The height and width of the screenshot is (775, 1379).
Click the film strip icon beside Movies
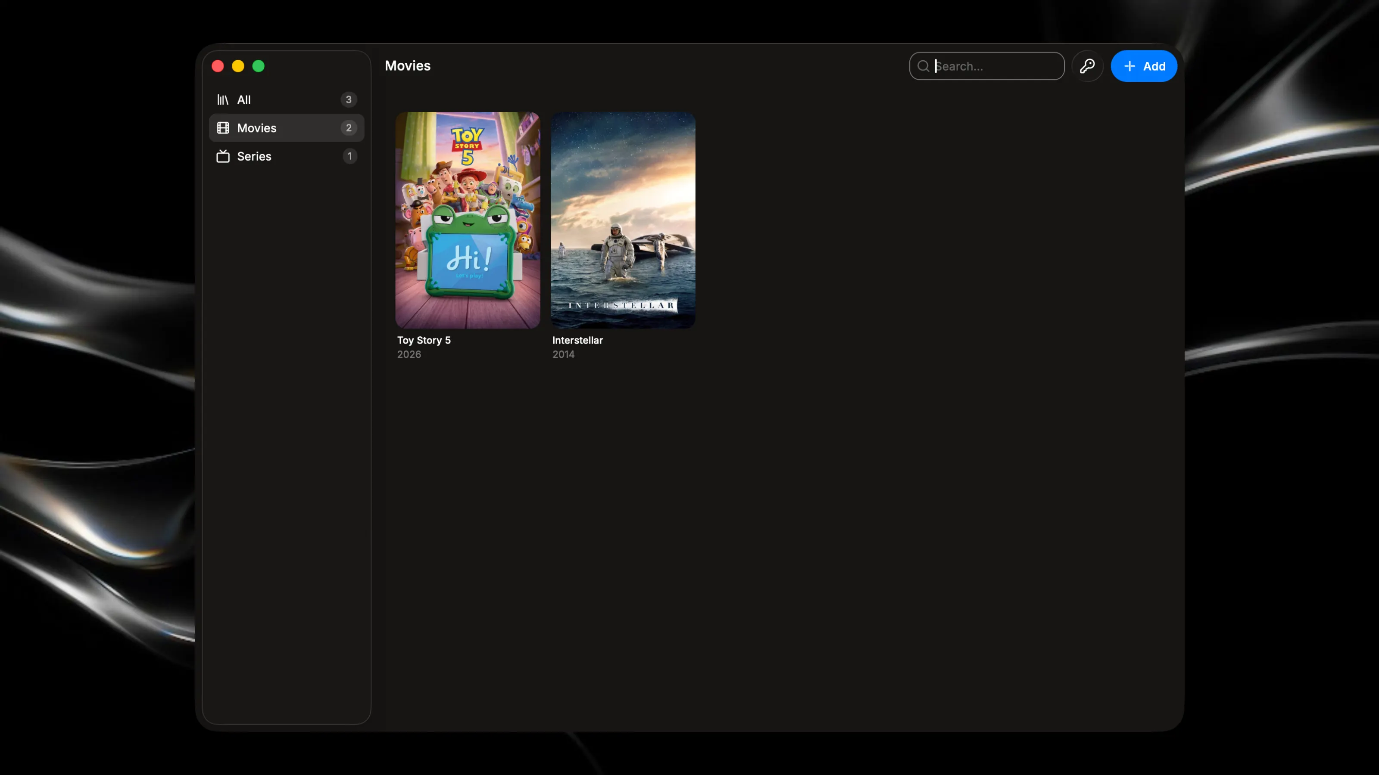tap(223, 128)
